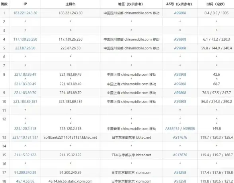Open IP link 221.110.131.137
The image size is (234, 183).
click(x=25, y=137)
